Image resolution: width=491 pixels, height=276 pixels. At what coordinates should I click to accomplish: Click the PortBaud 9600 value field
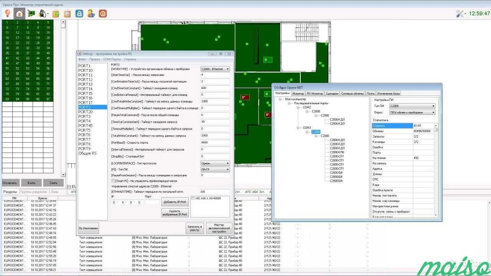[x=215, y=143]
